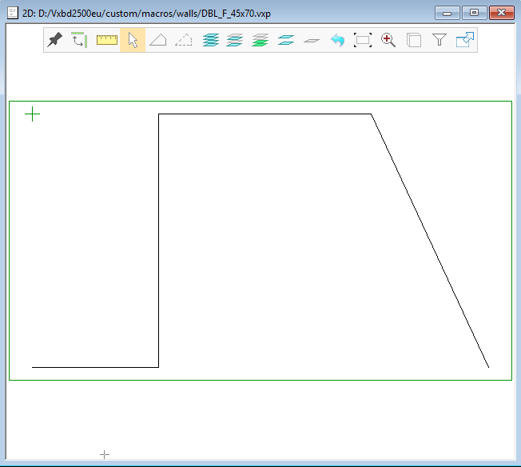Image resolution: width=521 pixels, height=467 pixels.
Task: Click the magnifier zoom in tool
Action: tap(388, 40)
